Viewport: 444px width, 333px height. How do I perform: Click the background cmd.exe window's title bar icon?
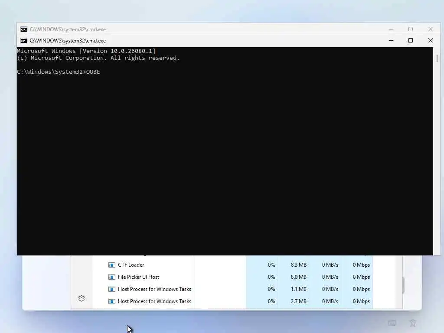[24, 29]
